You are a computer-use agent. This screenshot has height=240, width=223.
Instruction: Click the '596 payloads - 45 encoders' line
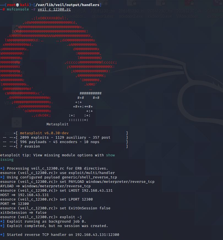tap(60, 142)
